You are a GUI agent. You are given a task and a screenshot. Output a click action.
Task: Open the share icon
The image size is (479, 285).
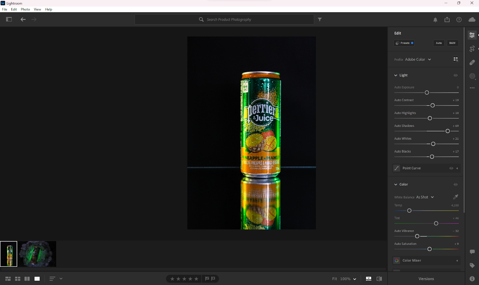tap(447, 19)
